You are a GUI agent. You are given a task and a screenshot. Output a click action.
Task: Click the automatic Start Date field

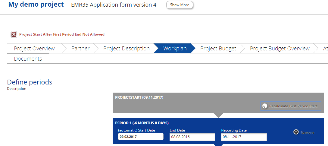pos(141,137)
